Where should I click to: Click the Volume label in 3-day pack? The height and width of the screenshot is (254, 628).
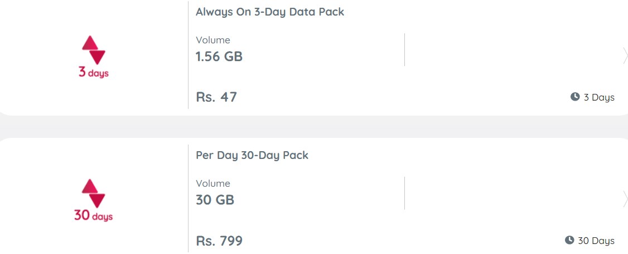click(x=213, y=40)
